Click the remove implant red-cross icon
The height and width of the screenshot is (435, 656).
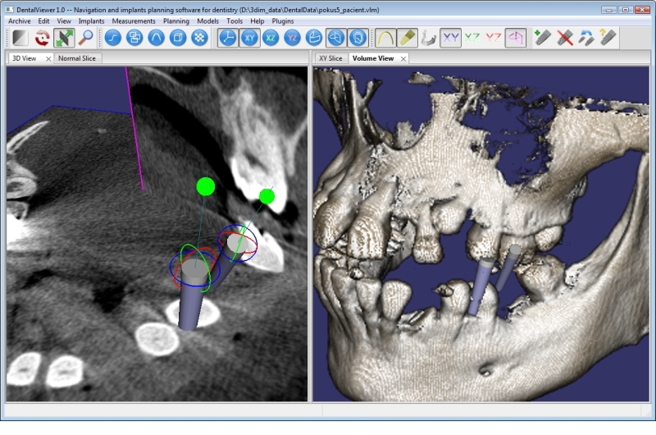pyautogui.click(x=565, y=38)
